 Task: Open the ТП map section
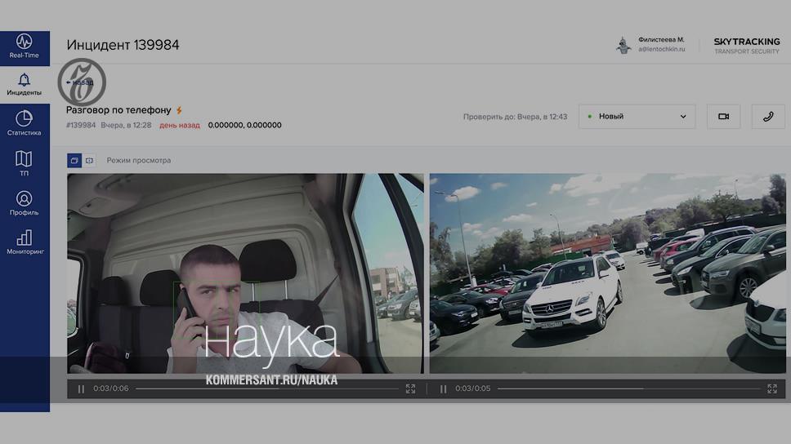pos(25,163)
